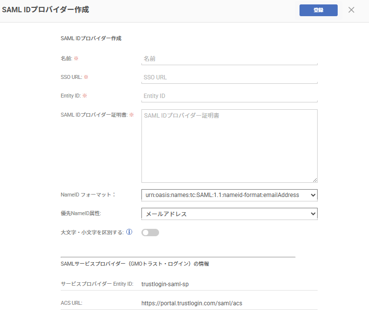Click the SAML IDプロバイダー作成 section subtitle
This screenshot has height=320, width=369.
pos(91,38)
